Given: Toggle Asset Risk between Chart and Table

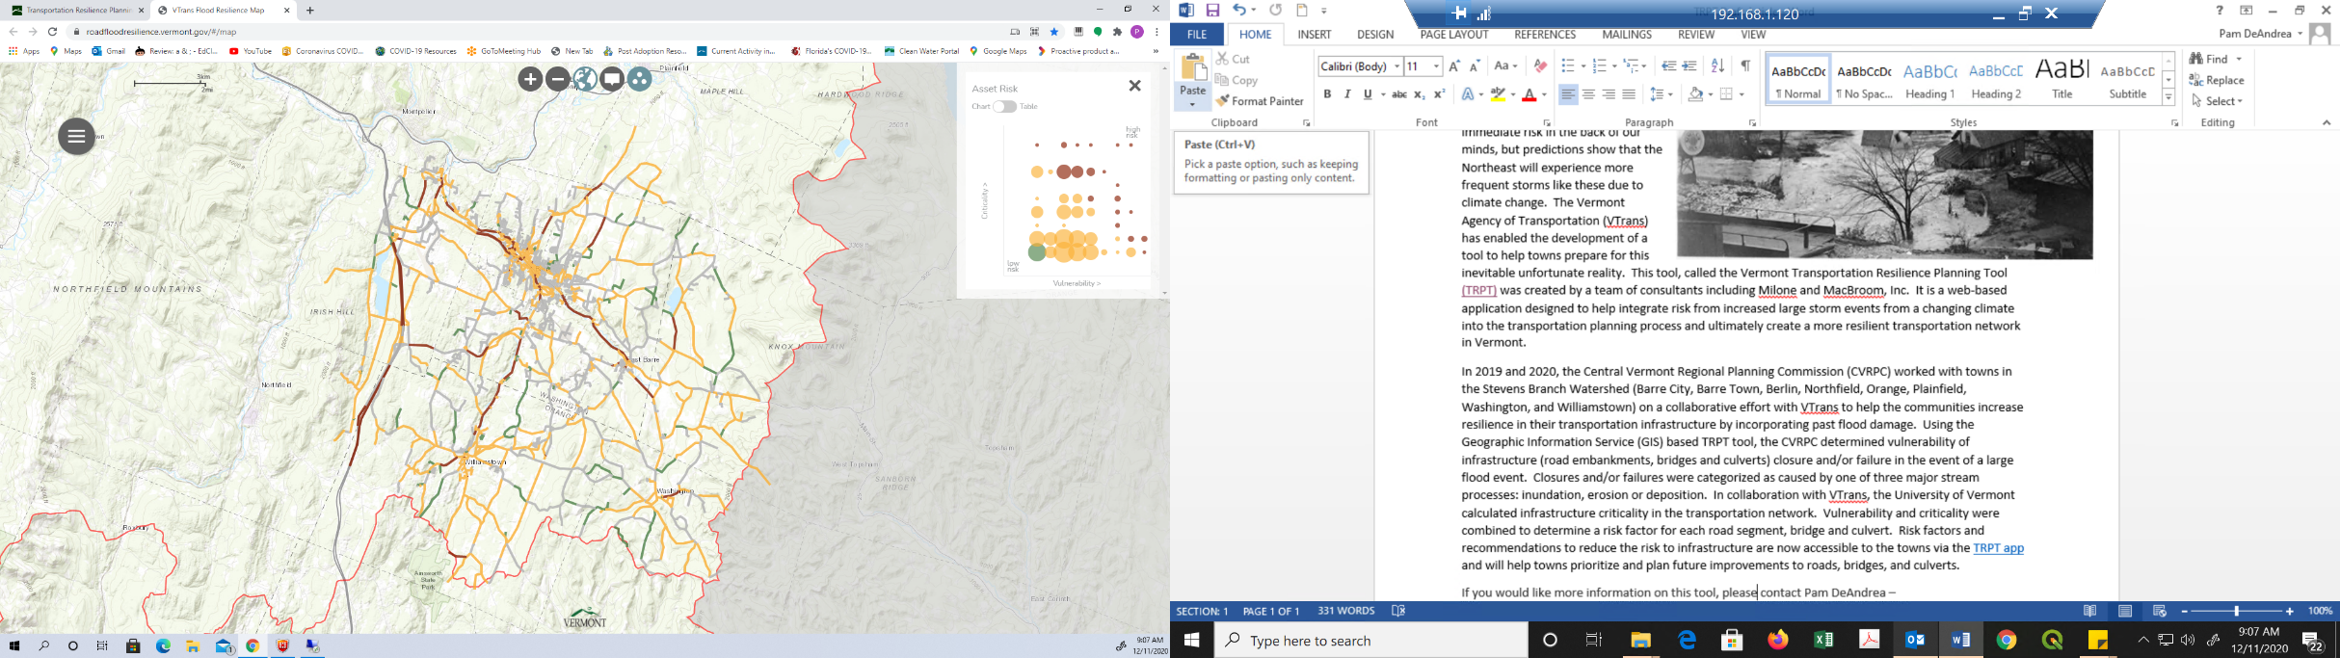Looking at the screenshot, I should pos(1004,107).
